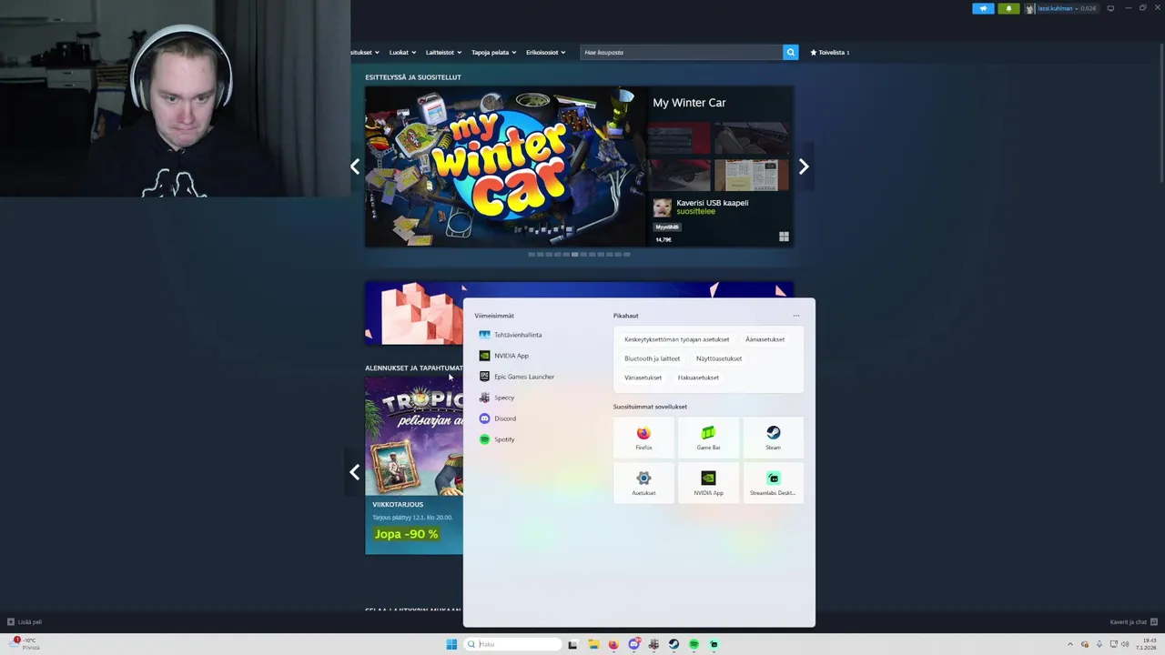Open Streamlabs Desktop app tile
This screenshot has width=1165, height=655.
point(773,483)
